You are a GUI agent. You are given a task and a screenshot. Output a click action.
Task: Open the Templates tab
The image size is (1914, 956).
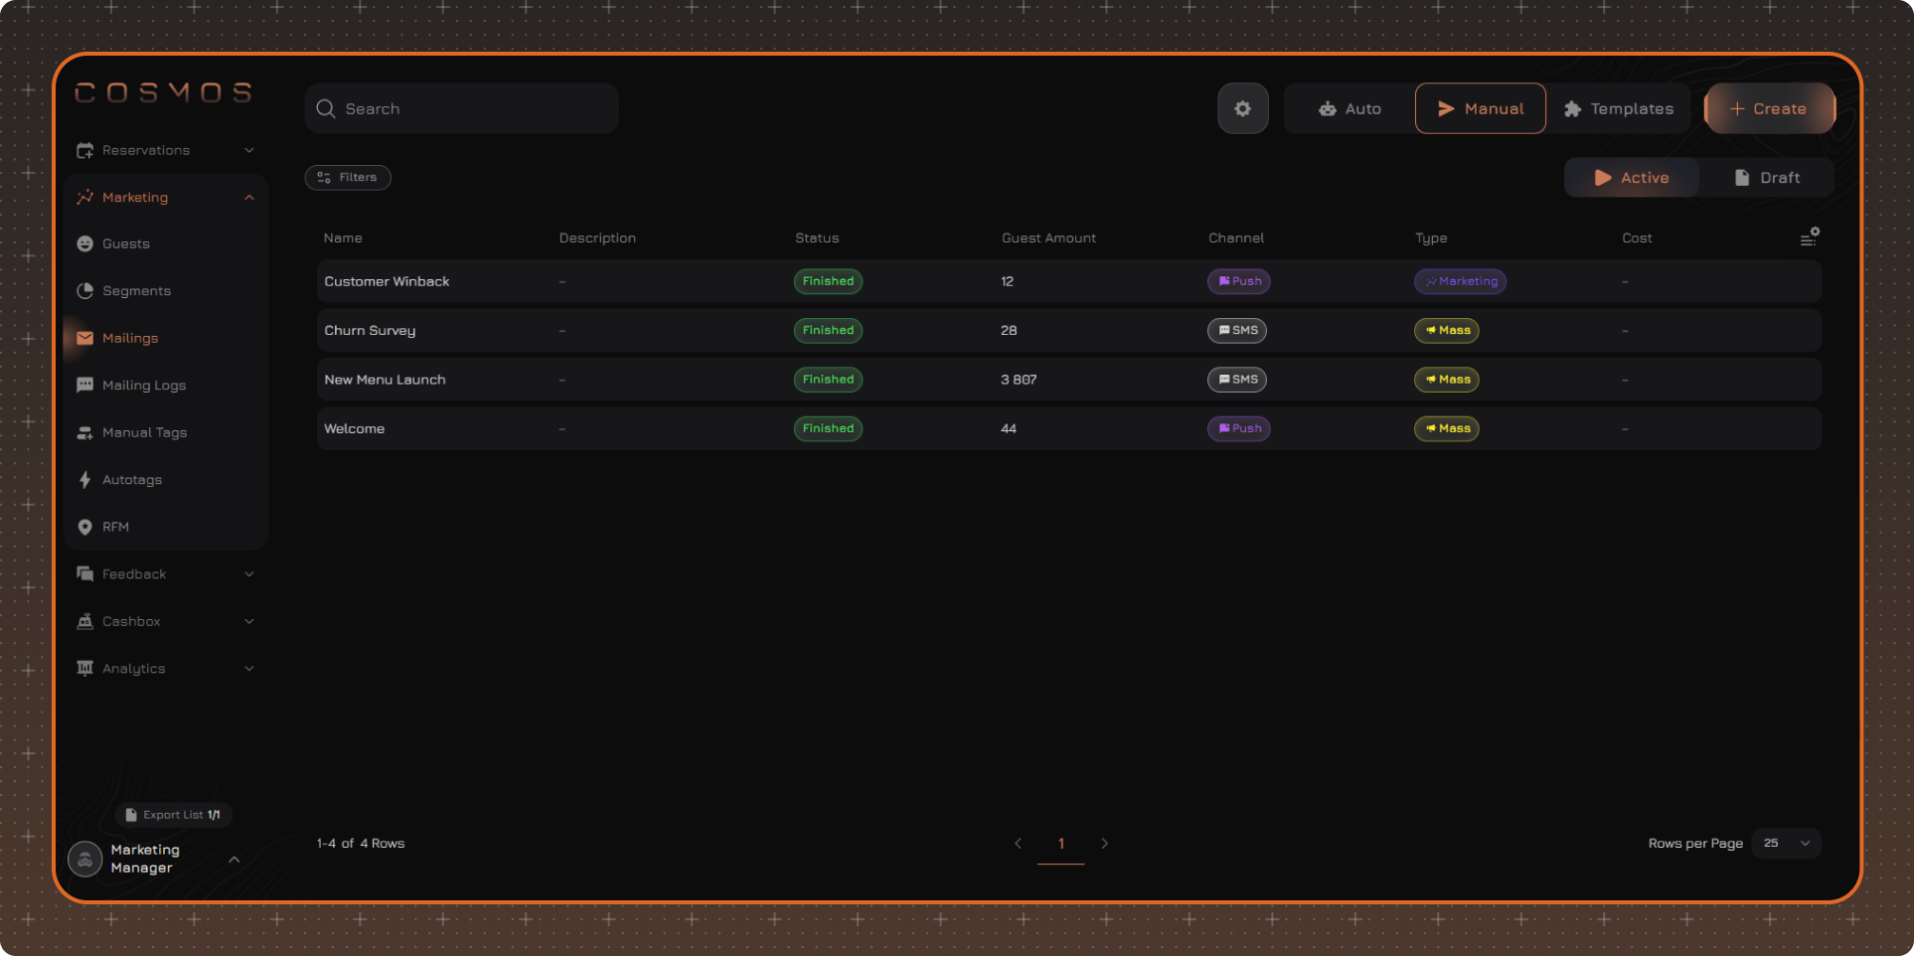(1618, 108)
